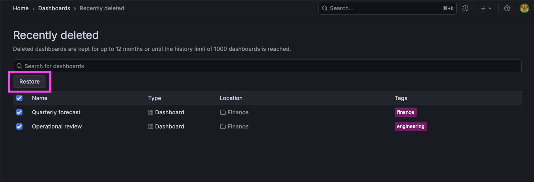534x182 pixels.
Task: Click the plus icon in top bar
Action: 483,8
